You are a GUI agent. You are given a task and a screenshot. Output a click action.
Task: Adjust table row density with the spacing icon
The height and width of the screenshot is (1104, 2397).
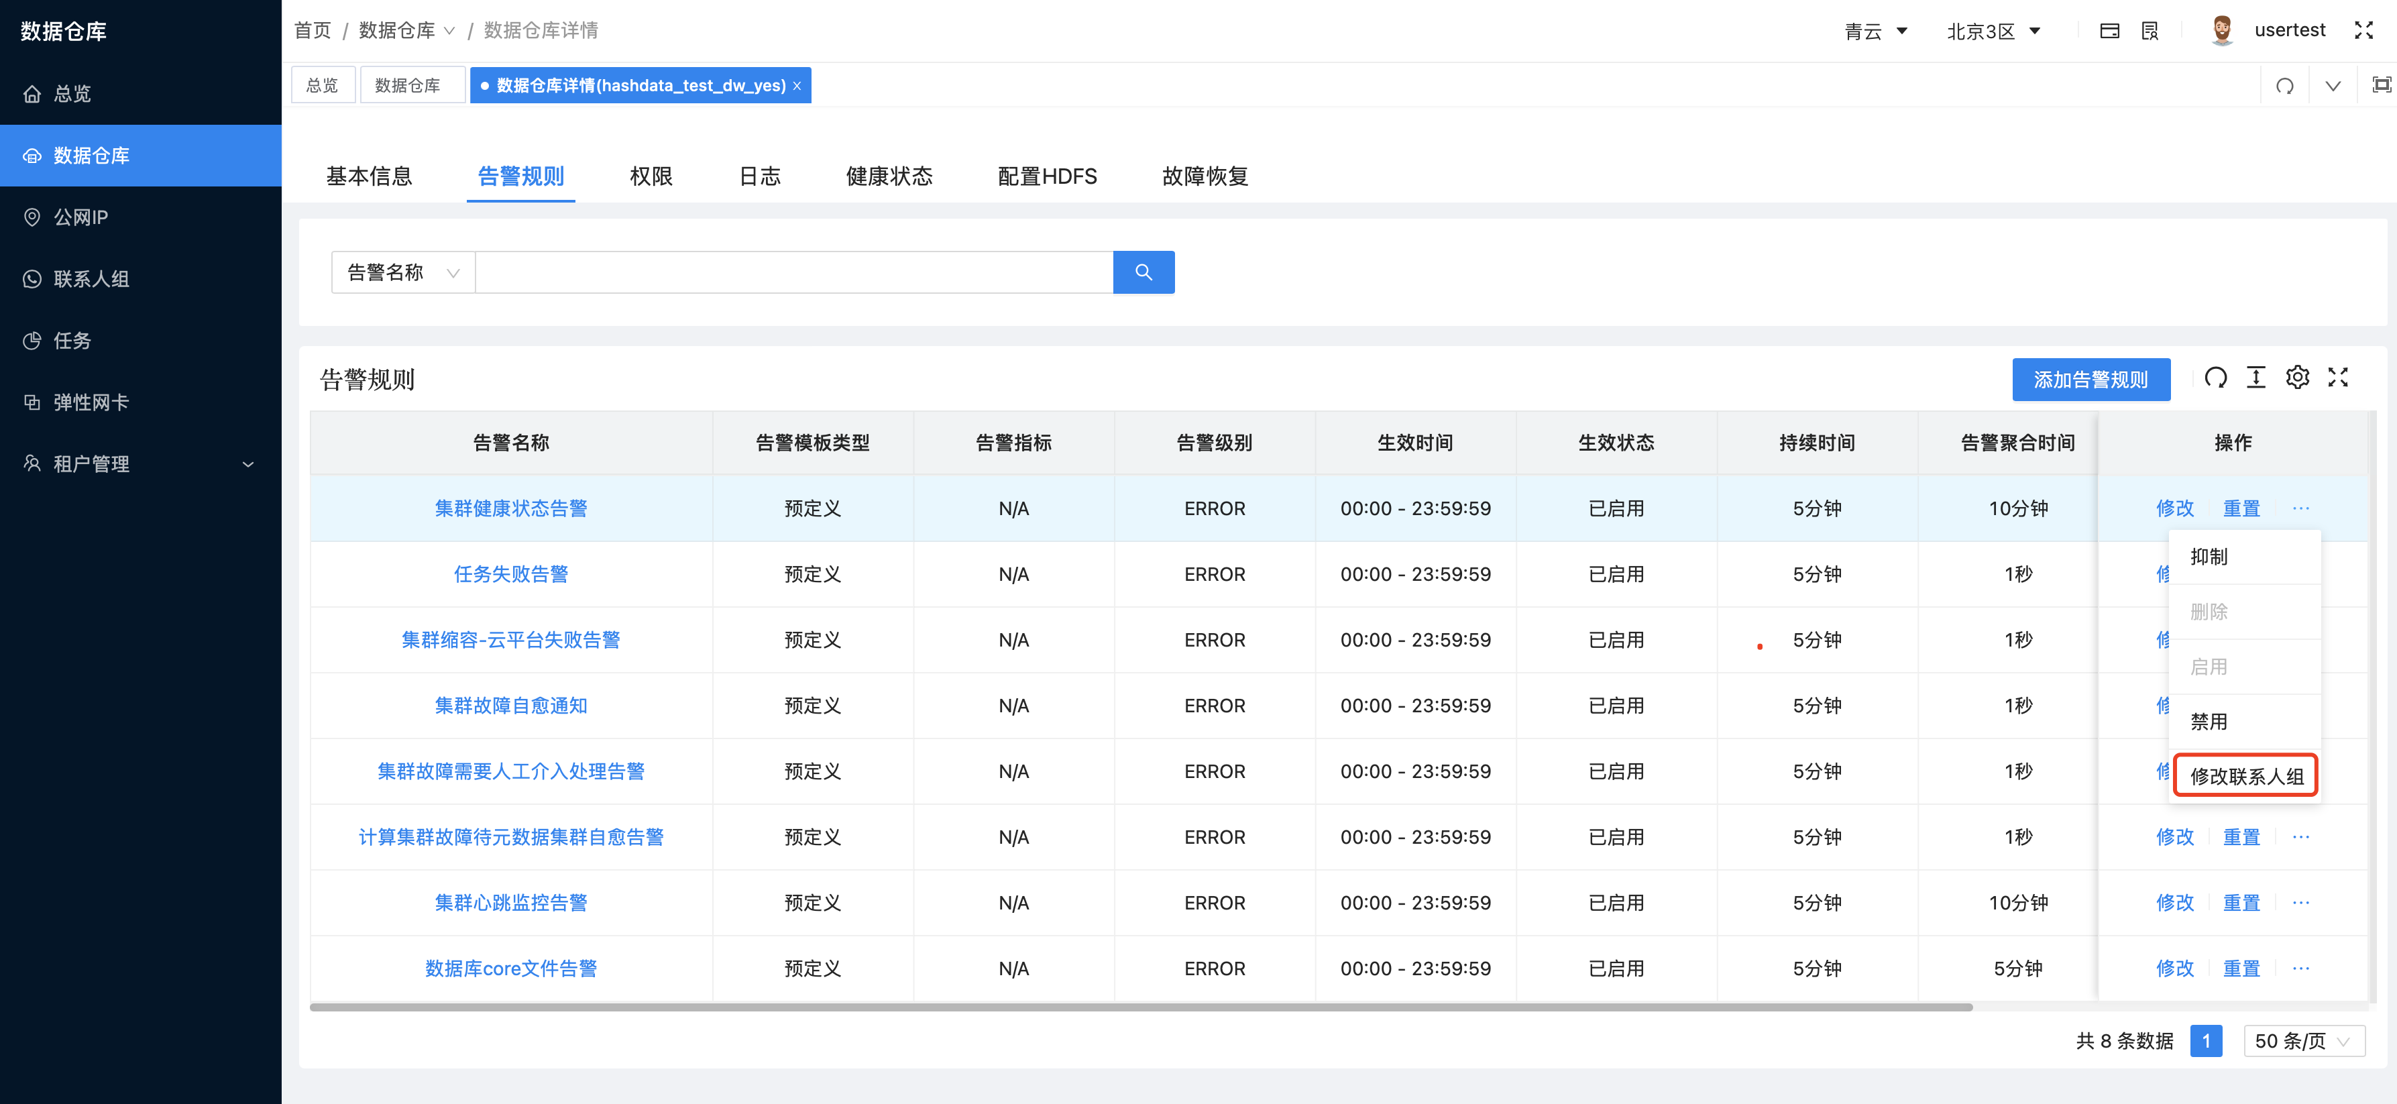(2256, 378)
